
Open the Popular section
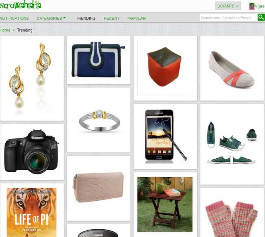click(x=136, y=19)
